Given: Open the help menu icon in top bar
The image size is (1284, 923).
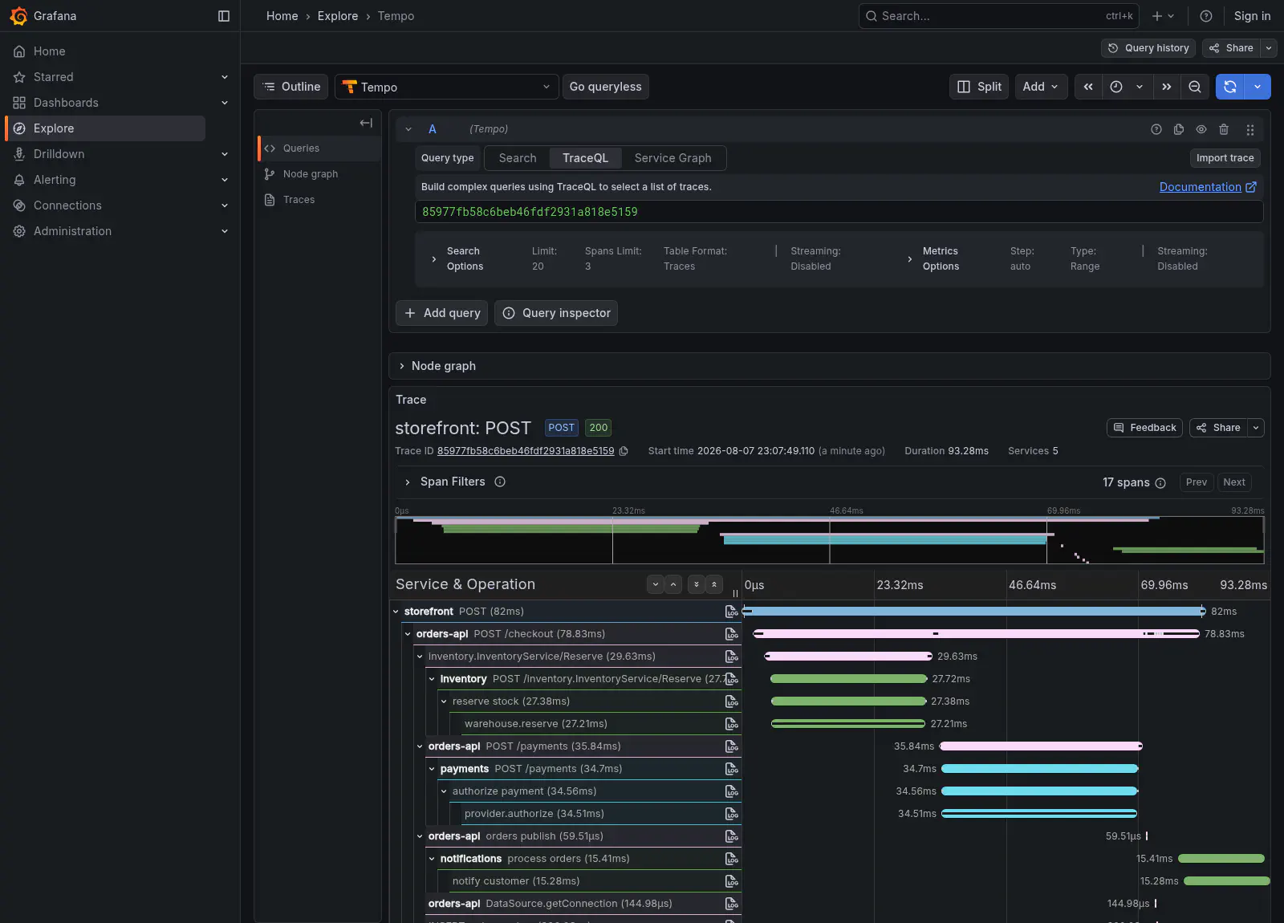Looking at the screenshot, I should click(1205, 16).
